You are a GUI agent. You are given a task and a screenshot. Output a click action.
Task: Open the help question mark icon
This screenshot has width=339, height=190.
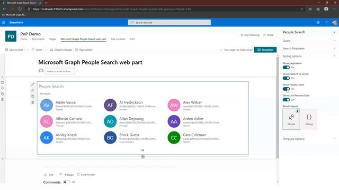tap(326, 22)
